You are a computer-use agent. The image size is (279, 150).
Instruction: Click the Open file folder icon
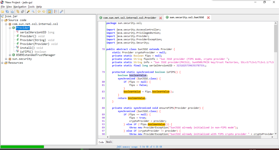coord(3,12)
